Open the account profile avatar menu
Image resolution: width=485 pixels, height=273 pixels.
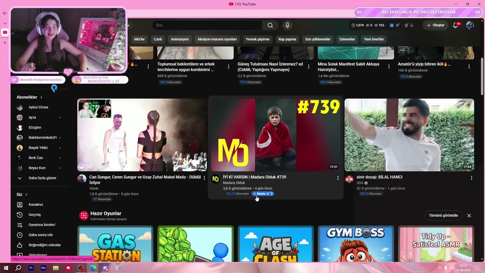470,25
